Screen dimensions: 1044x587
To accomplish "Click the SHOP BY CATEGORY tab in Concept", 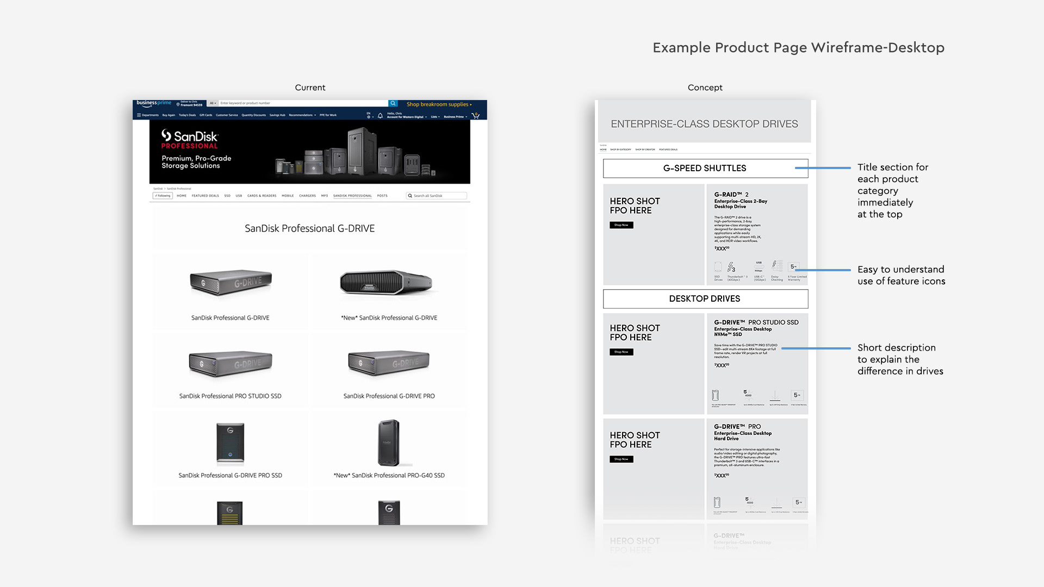I will coord(620,149).
